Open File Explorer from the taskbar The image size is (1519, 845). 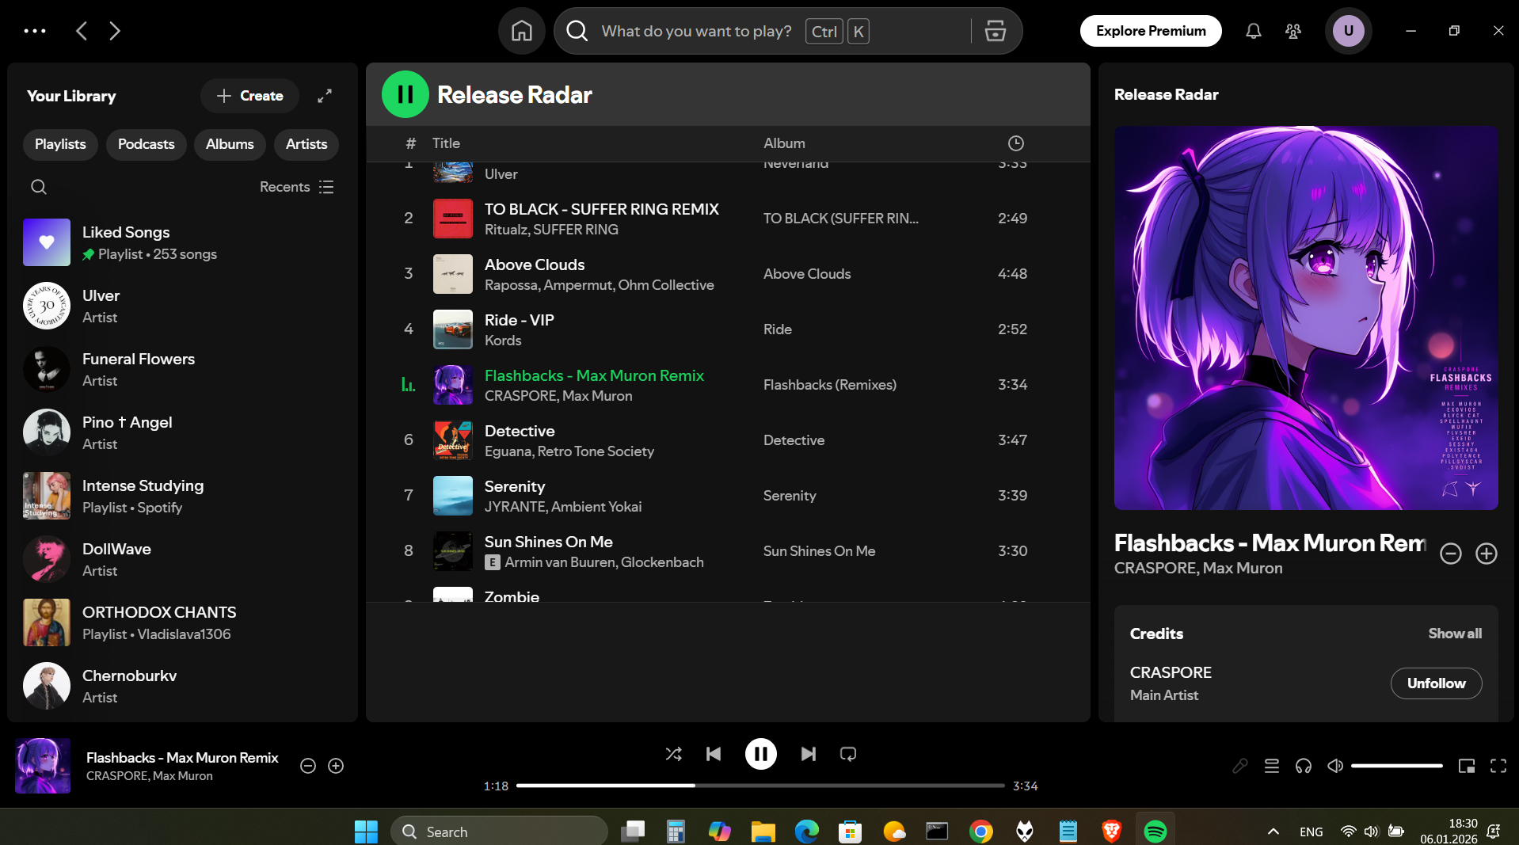763,832
